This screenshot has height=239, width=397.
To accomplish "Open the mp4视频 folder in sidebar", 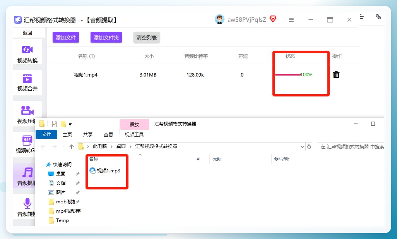I will (x=65, y=211).
